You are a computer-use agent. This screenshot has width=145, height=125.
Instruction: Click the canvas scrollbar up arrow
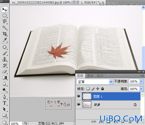point(143,7)
